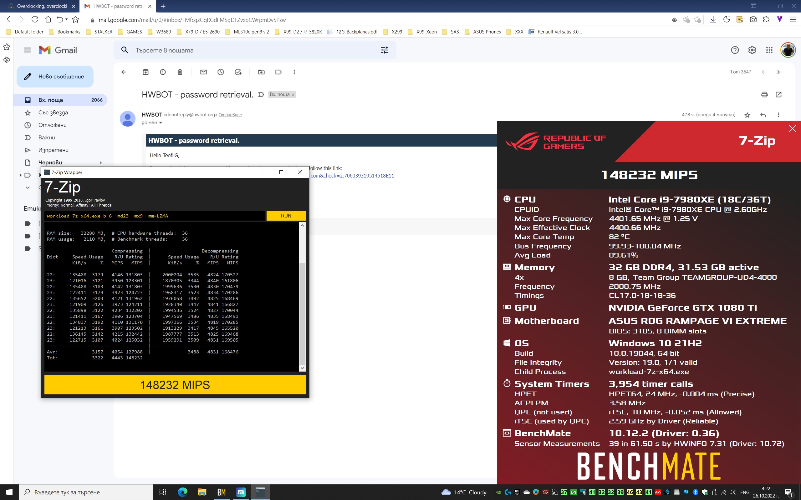Screen dimensions: 801x500
Task: Click the yellow 148232 MIPS result bar
Action: (x=175, y=385)
